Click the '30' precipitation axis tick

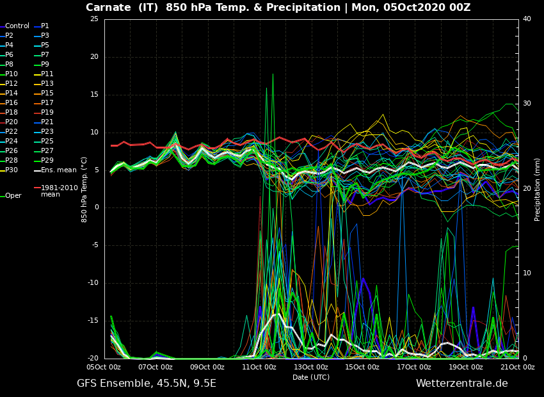click(x=527, y=104)
